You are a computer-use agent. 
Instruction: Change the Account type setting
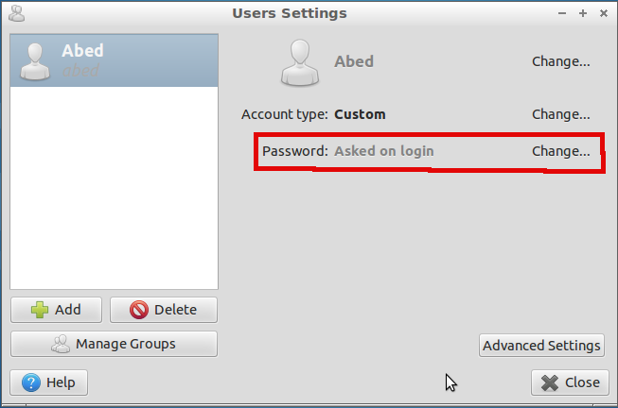pos(560,114)
